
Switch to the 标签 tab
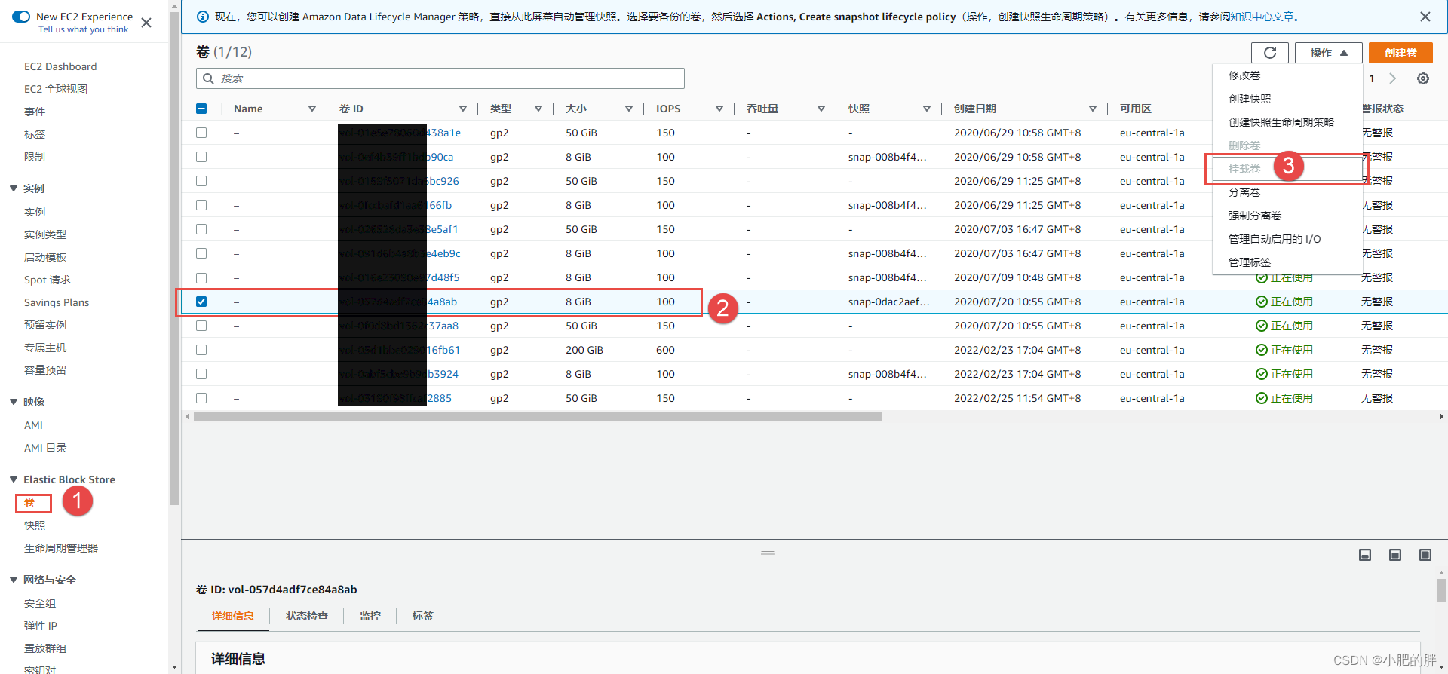tap(423, 616)
